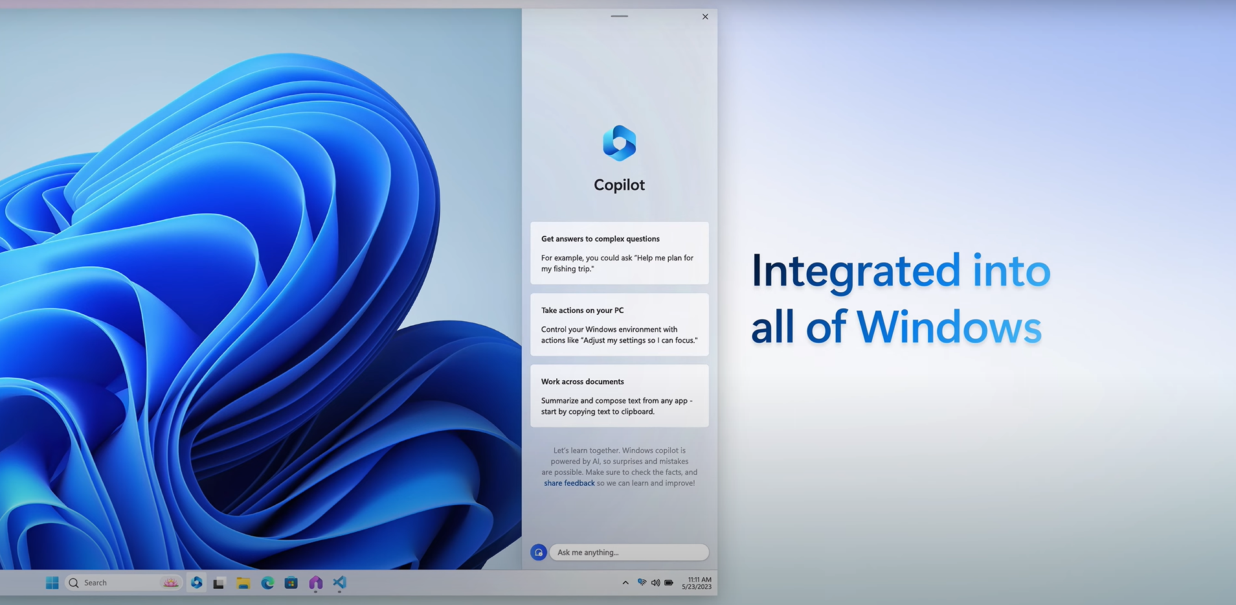Image resolution: width=1236 pixels, height=605 pixels.
Task: Open Microsoft Edge browser
Action: point(267,583)
